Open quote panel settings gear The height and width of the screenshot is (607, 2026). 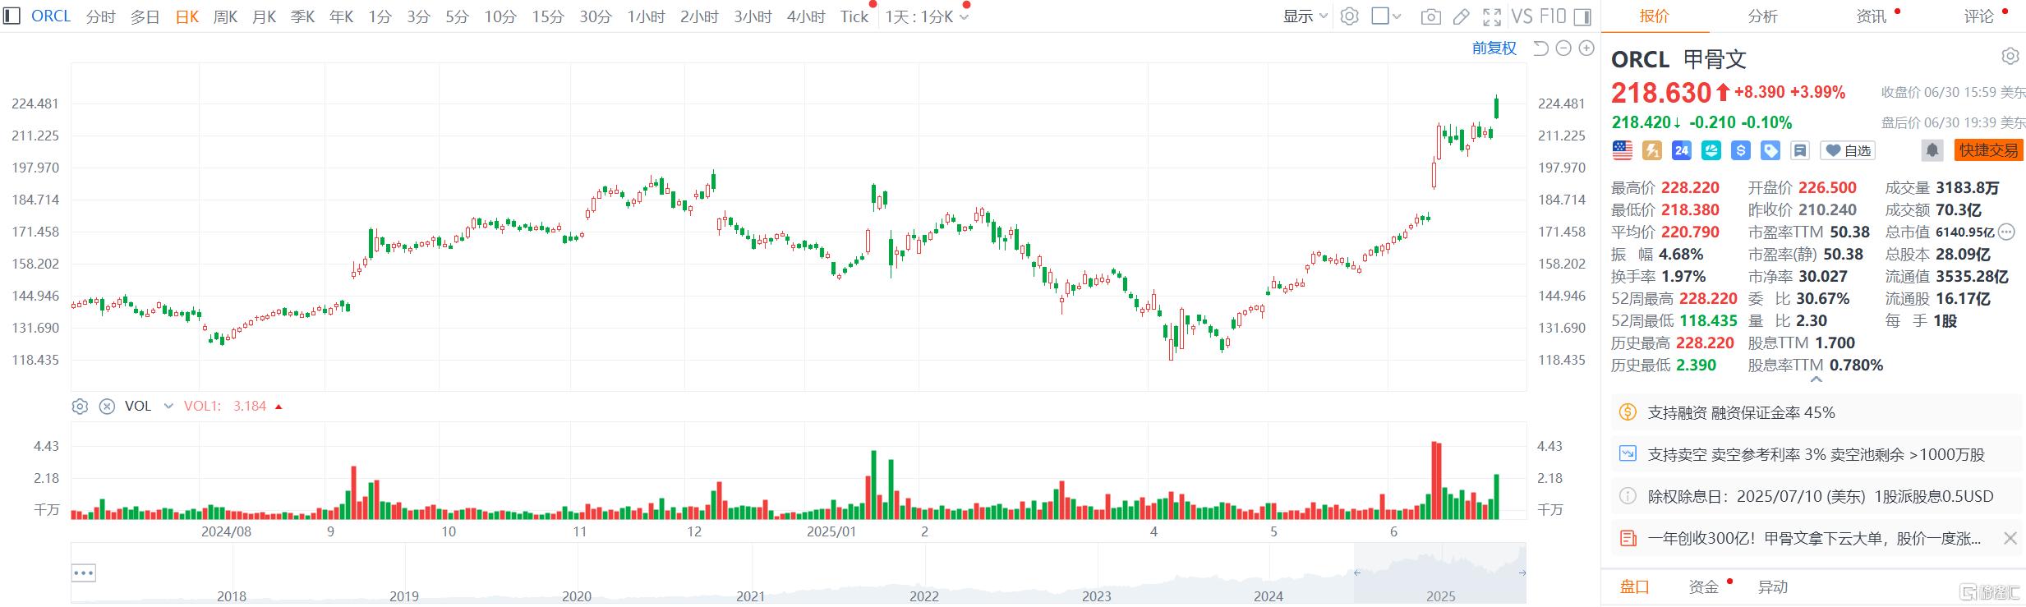(x=2010, y=57)
